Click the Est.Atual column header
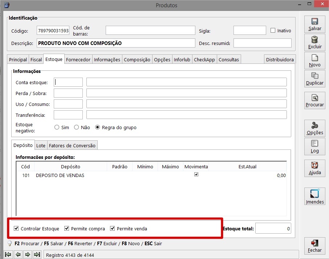This screenshot has height=259, width=329. [x=247, y=166]
